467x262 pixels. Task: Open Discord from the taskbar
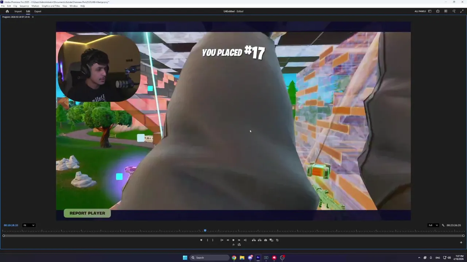[x=250, y=258]
